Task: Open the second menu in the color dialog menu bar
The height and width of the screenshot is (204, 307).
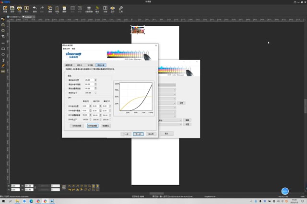Action: [73, 49]
